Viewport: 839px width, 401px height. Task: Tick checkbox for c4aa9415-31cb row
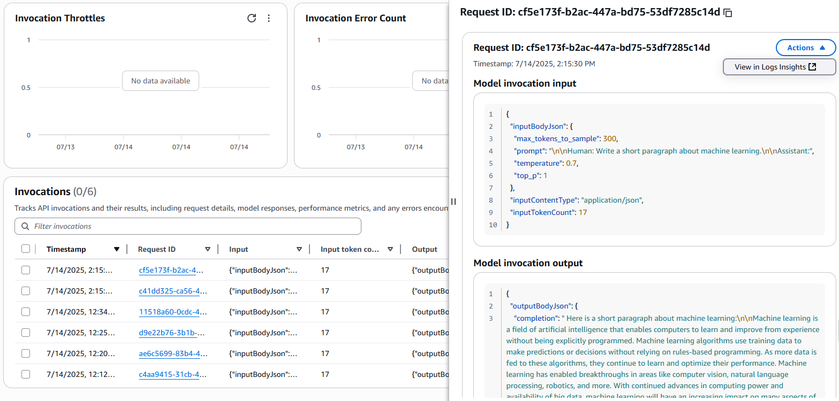[26, 374]
